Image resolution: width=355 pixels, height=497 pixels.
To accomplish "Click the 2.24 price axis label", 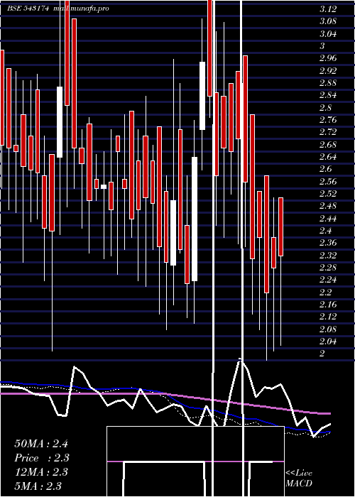I will tap(328, 280).
